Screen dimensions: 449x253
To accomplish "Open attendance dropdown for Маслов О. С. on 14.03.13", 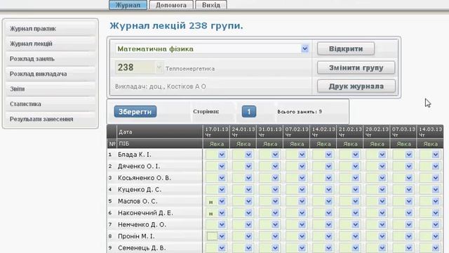I will click(x=436, y=202).
